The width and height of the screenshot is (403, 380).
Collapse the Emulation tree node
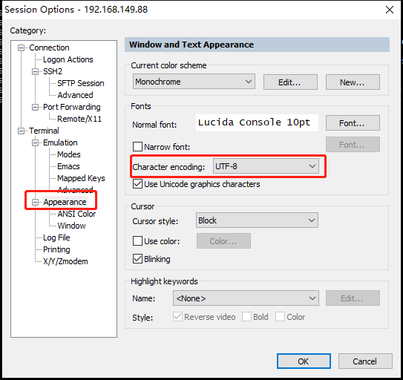35,142
